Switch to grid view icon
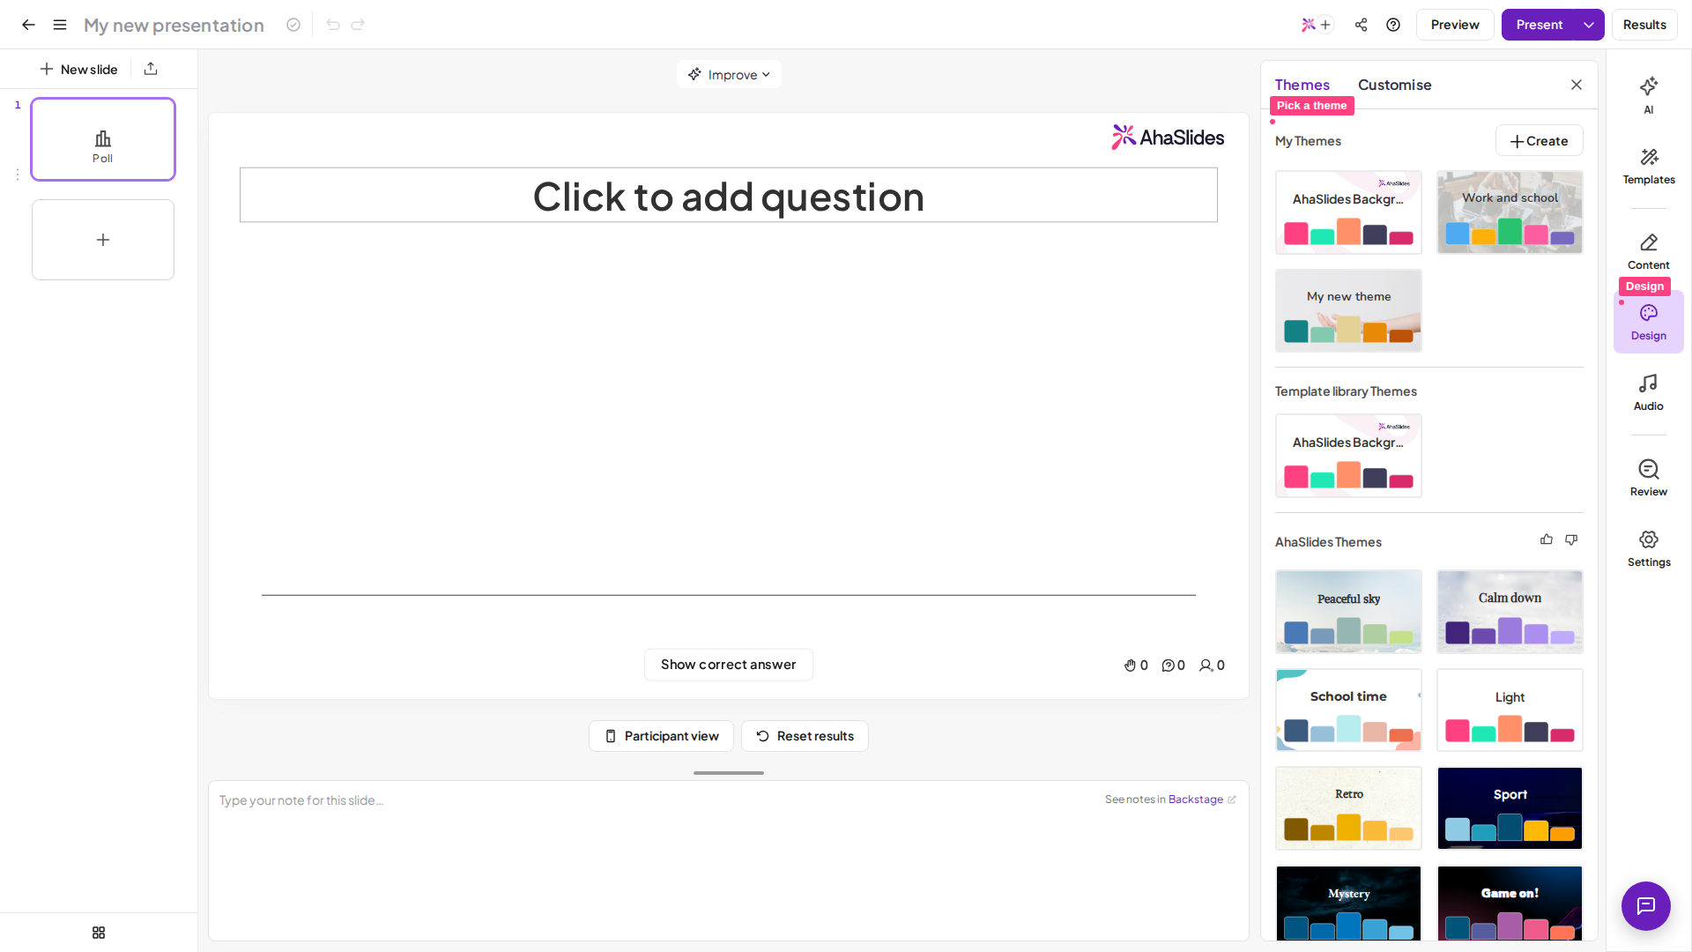This screenshot has height=952, width=1692. click(x=99, y=933)
